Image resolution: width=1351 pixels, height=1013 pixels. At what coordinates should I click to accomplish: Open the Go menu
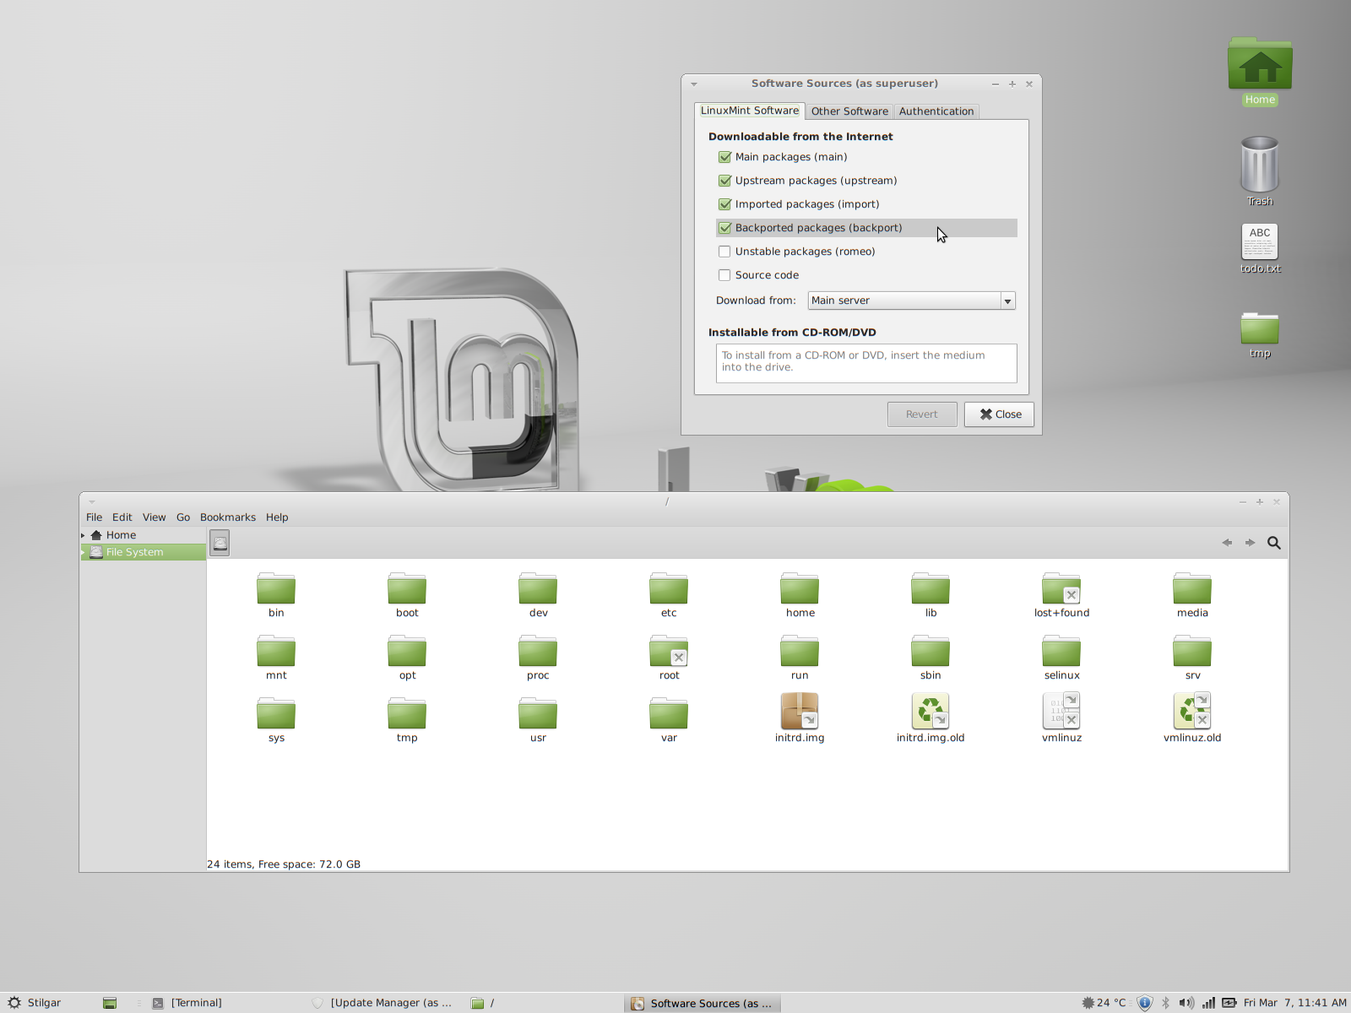tap(183, 517)
